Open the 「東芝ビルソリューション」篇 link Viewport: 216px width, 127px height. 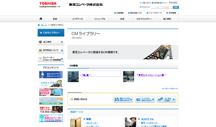click(x=151, y=75)
